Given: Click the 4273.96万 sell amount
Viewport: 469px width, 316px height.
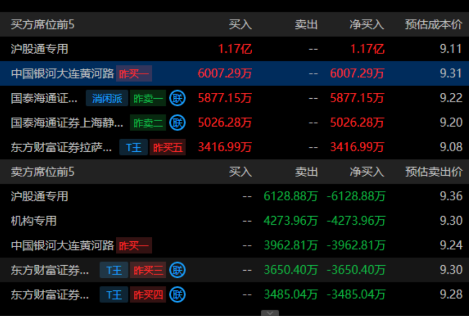Looking at the screenshot, I should coord(290,221).
